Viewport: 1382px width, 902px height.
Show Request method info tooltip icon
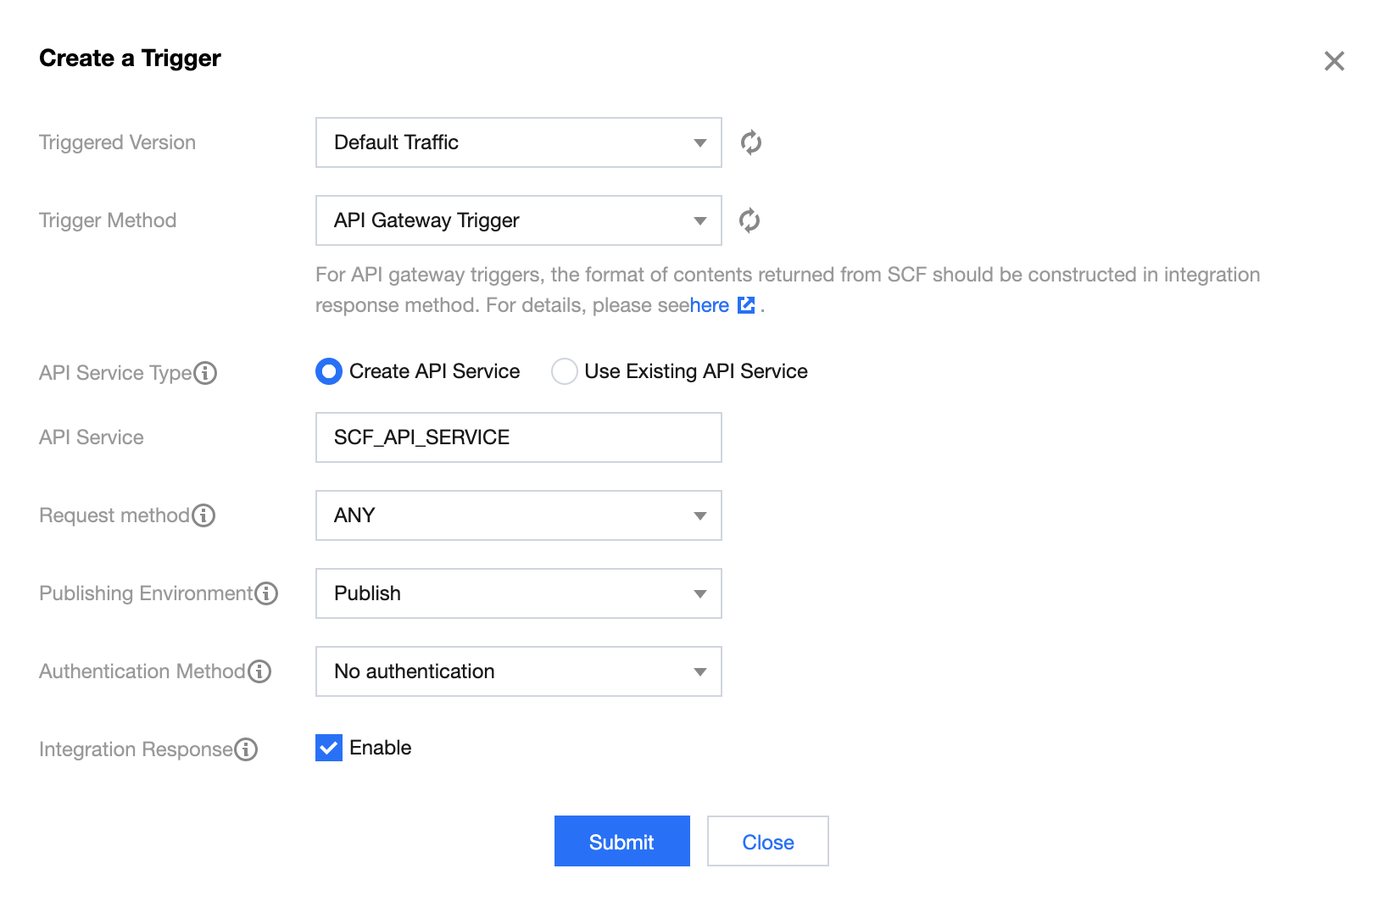pos(203,515)
